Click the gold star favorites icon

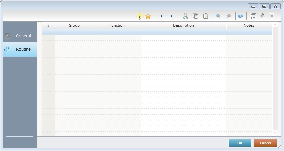[148, 16]
